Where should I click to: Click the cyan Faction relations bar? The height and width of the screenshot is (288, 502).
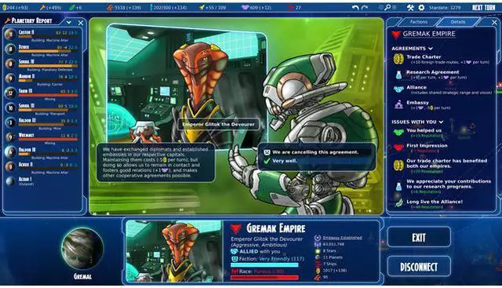point(264,265)
